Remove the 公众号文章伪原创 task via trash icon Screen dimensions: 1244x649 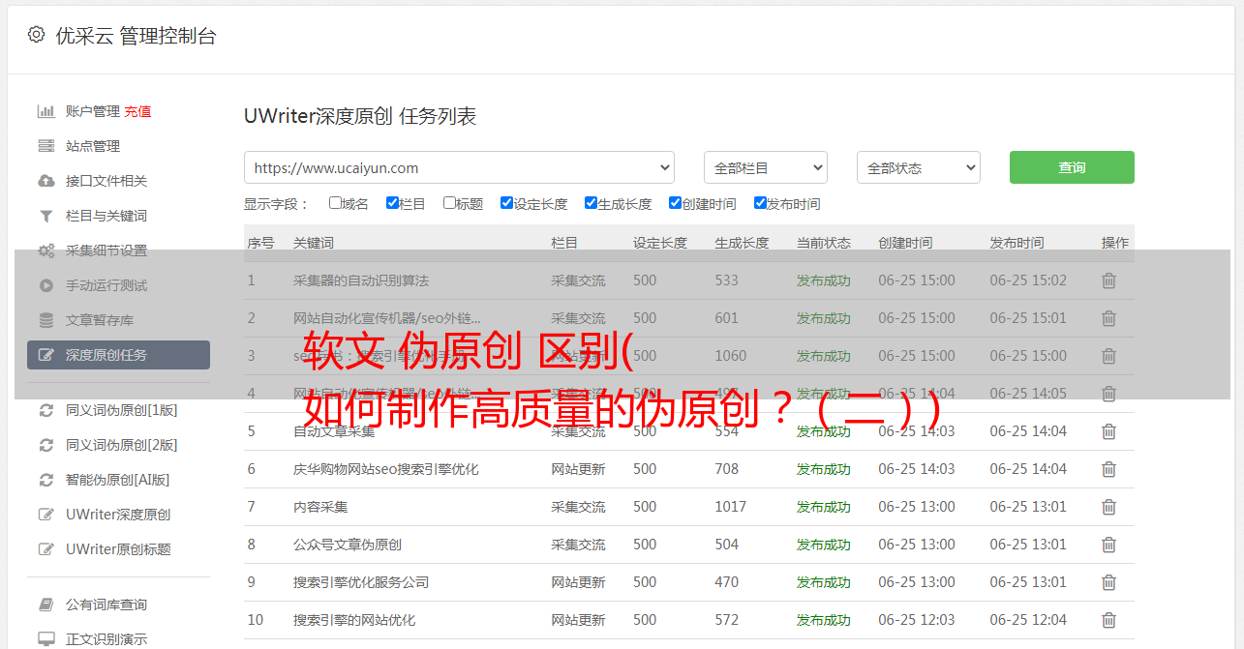coord(1109,545)
